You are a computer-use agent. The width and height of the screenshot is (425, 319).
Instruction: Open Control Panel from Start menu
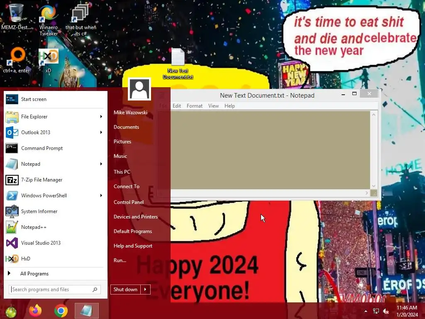pyautogui.click(x=129, y=202)
